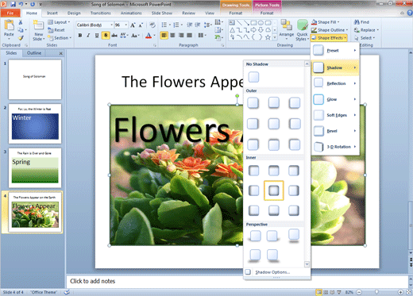This screenshot has width=413, height=296.
Task: Open the Font Color swatch
Action: pyautogui.click(x=149, y=36)
